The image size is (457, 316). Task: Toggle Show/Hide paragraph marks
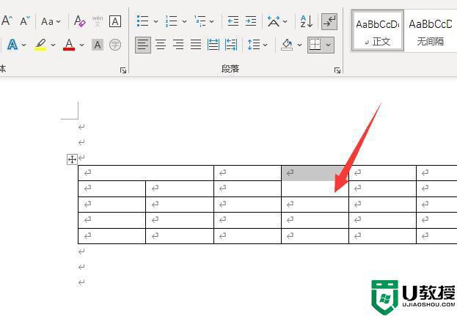click(x=329, y=21)
